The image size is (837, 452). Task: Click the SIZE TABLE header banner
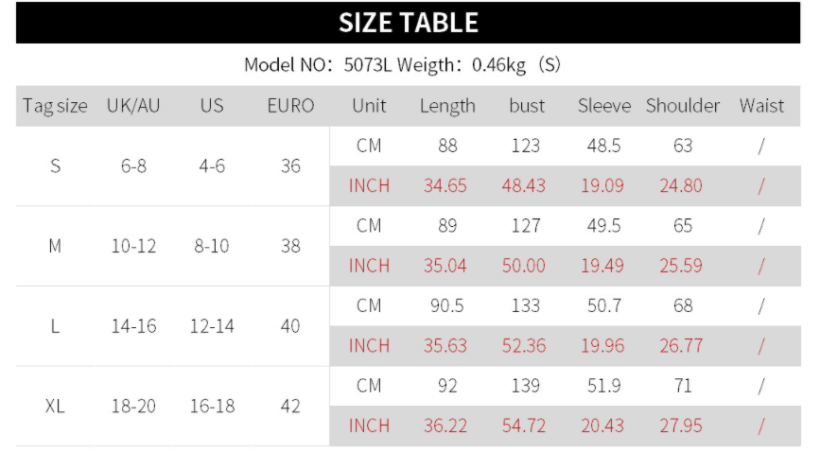[408, 23]
